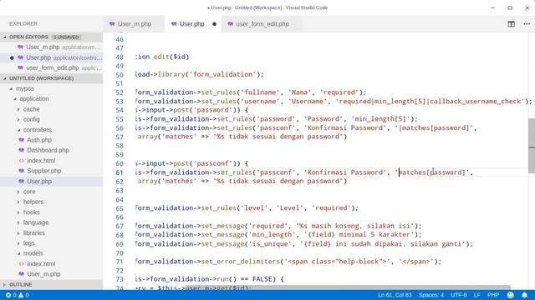This screenshot has width=535, height=300.
Task: Click the PHP file icon beside Auth.php
Action: [x=21, y=140]
